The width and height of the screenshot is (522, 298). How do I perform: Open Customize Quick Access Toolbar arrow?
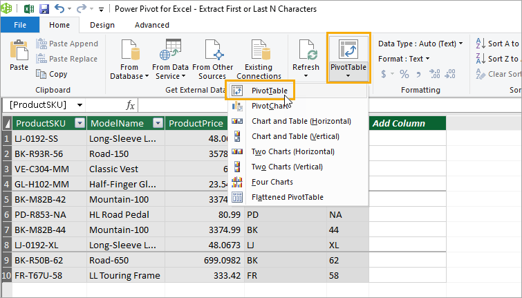[x=101, y=9]
